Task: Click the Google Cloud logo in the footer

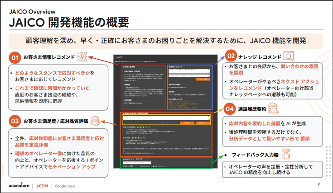Action: pyautogui.click(x=65, y=186)
